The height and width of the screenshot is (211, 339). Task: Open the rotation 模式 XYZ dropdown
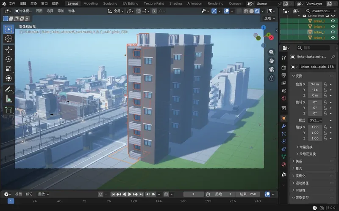point(315,120)
